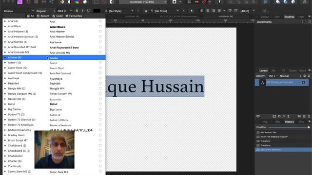Click the numbered list icon in toolbar

click(x=236, y=11)
